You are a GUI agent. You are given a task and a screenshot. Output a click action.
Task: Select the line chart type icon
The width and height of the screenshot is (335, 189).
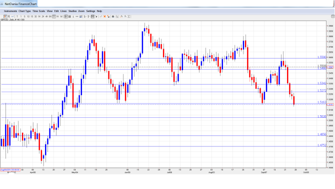point(12,17)
